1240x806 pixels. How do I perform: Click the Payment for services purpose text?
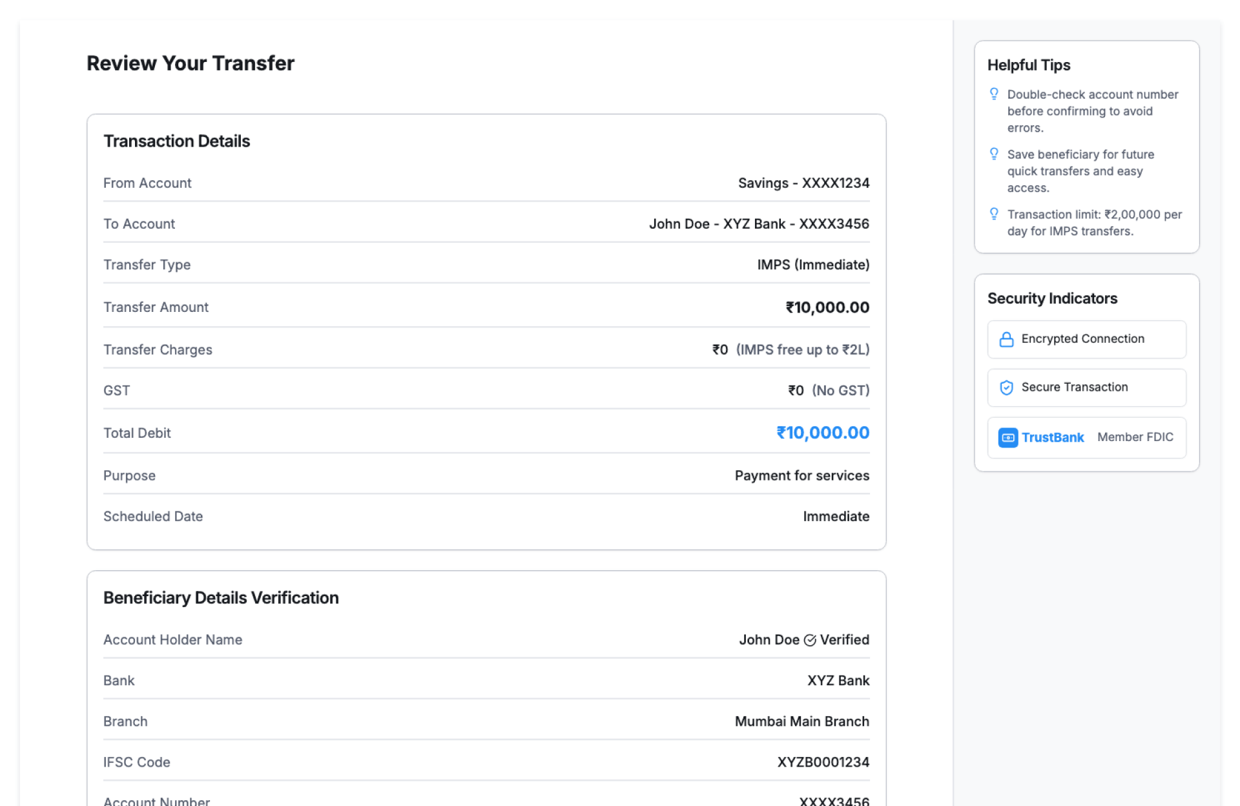click(x=801, y=476)
